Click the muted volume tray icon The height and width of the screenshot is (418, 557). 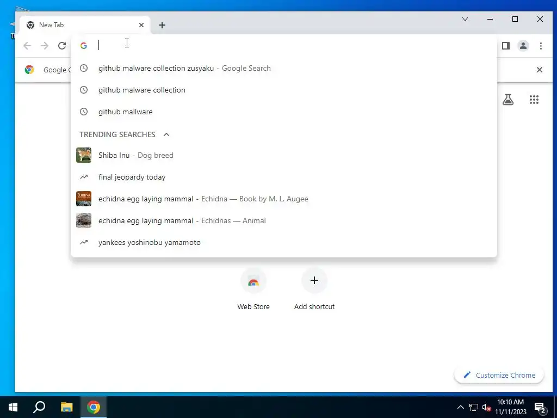486,407
